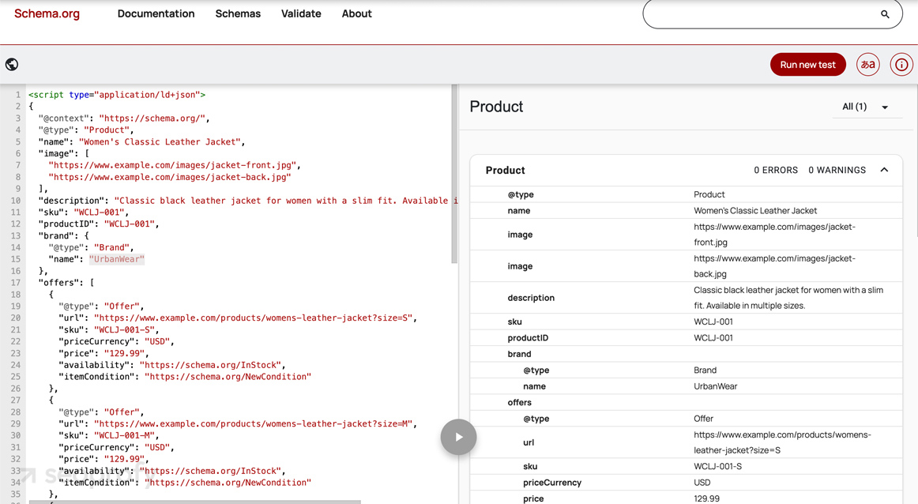Click line number 17 in gutter
918x504 pixels.
(x=15, y=282)
